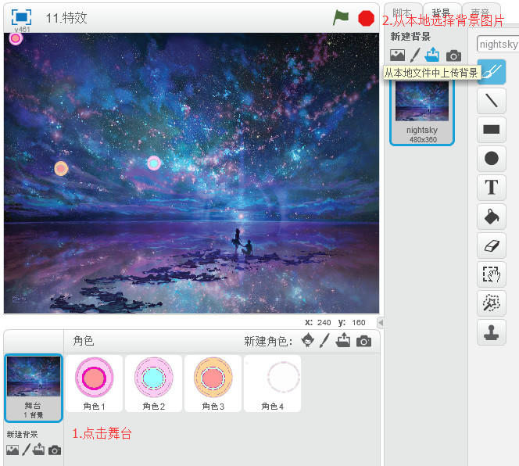Collapse the stage with the small arrow
Screen dimensions: 519x466
point(381,322)
